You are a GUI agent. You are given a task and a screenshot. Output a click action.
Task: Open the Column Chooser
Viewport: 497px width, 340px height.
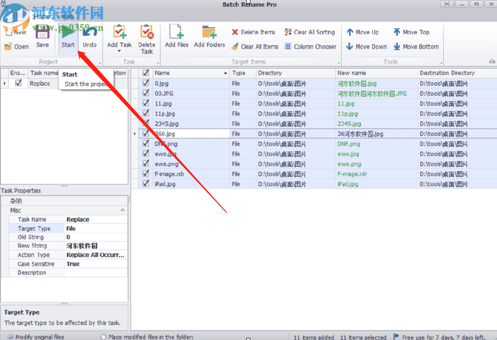click(310, 47)
